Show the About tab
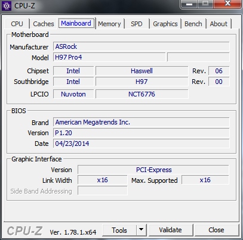The width and height of the screenshot is (243, 240). [219, 24]
